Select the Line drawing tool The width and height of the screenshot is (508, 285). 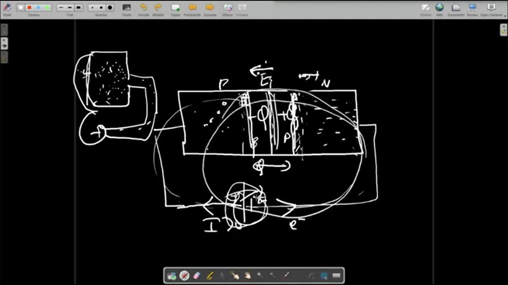(x=298, y=276)
